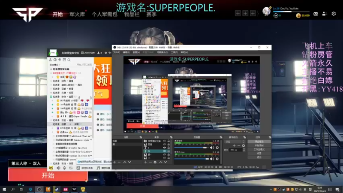This screenshot has width=343, height=193.
Task: Click the red 开始 start button in game
Action: tap(48, 175)
